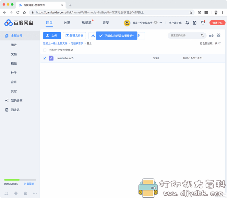
Task: Open the 找资源 tab
Action: click(x=87, y=23)
